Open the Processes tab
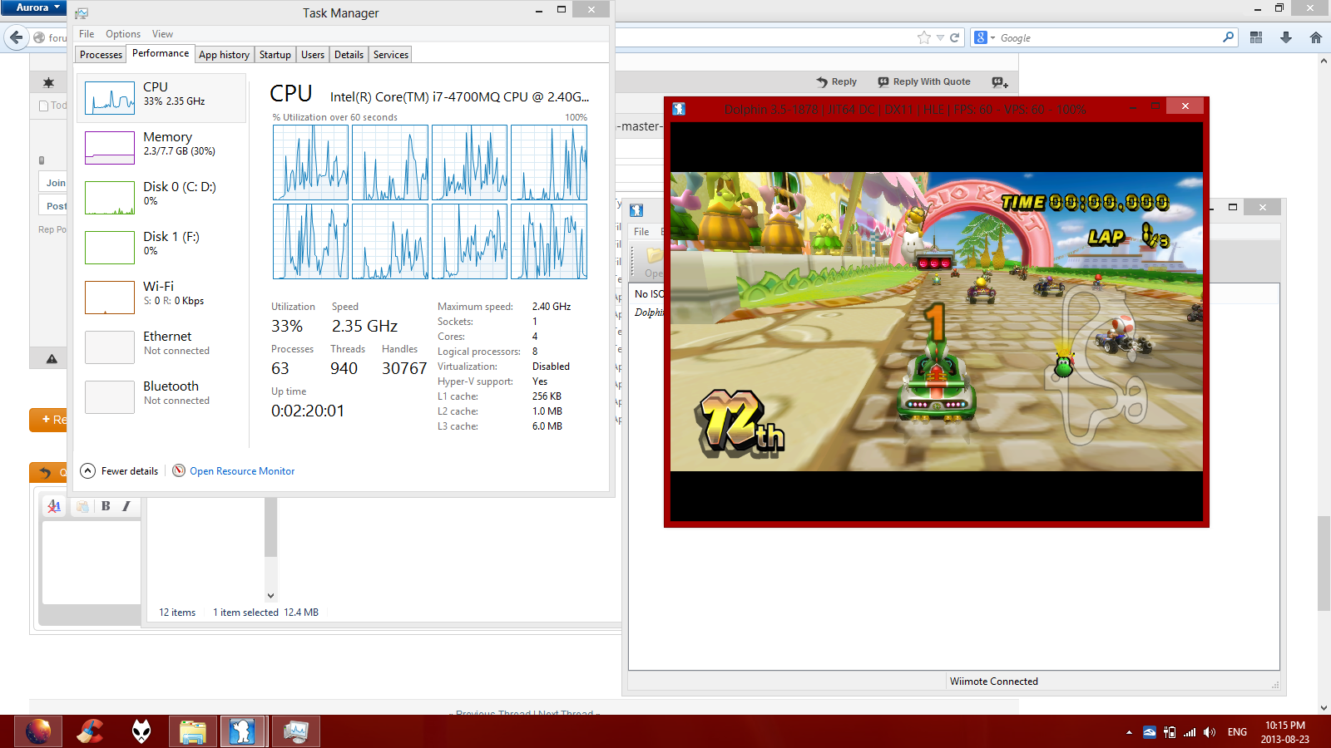The height and width of the screenshot is (748, 1331). (101, 55)
